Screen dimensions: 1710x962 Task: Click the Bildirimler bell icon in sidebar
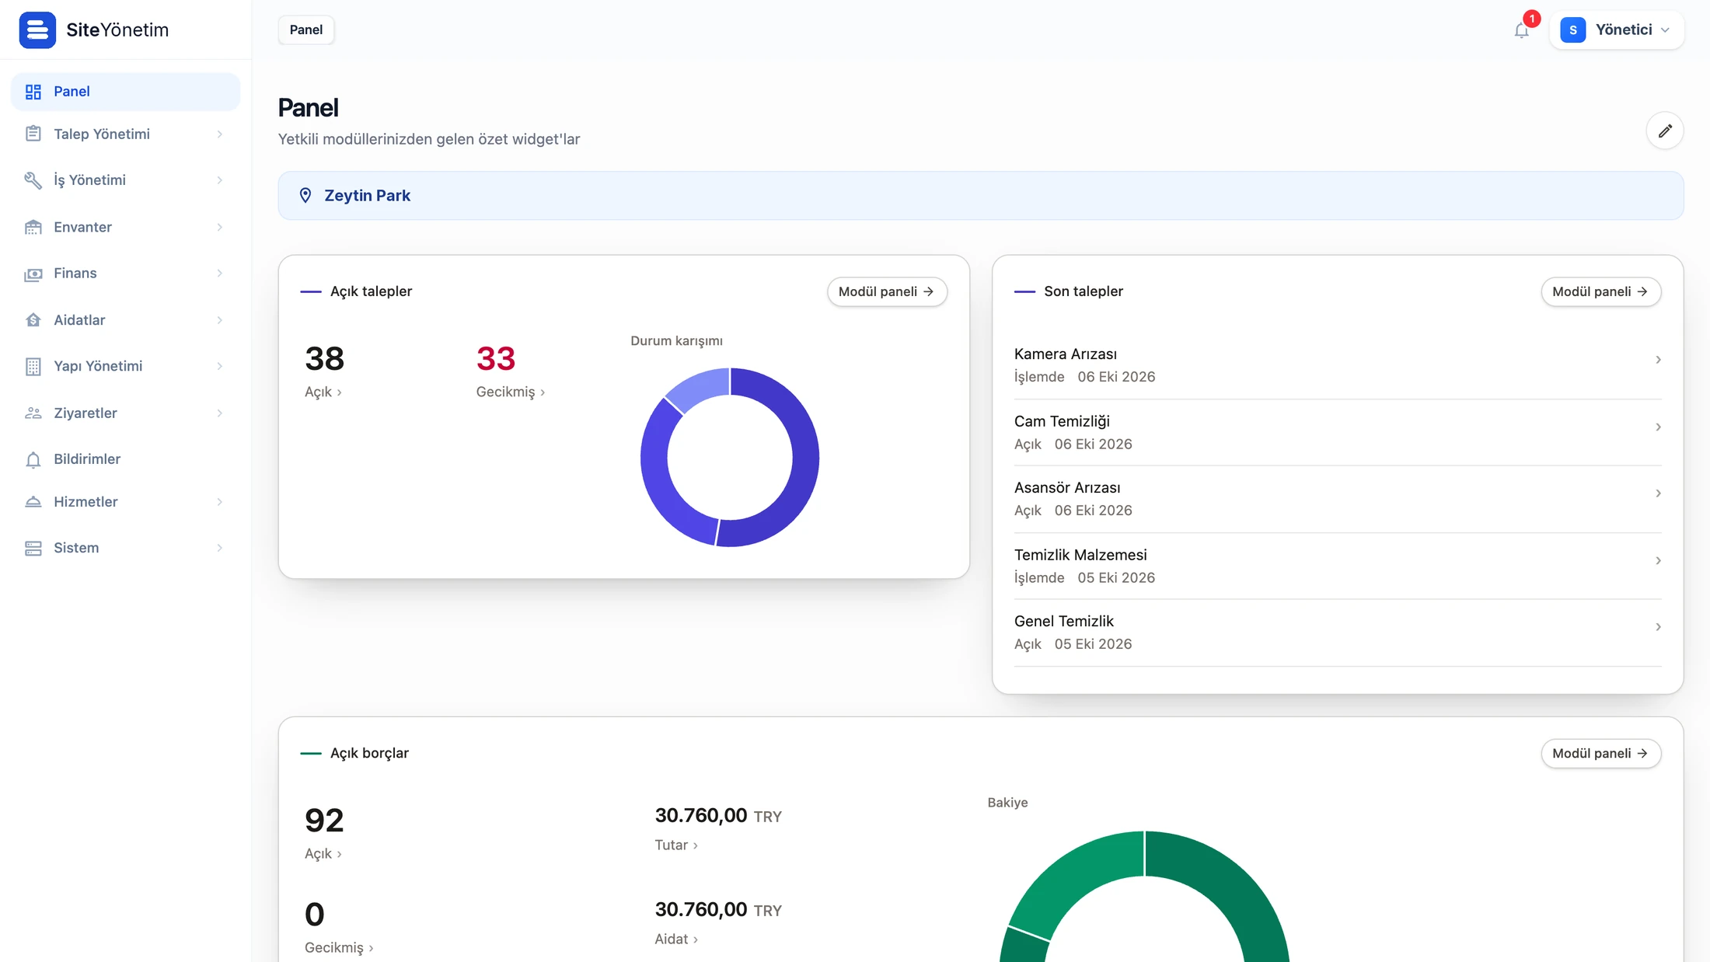tap(33, 459)
